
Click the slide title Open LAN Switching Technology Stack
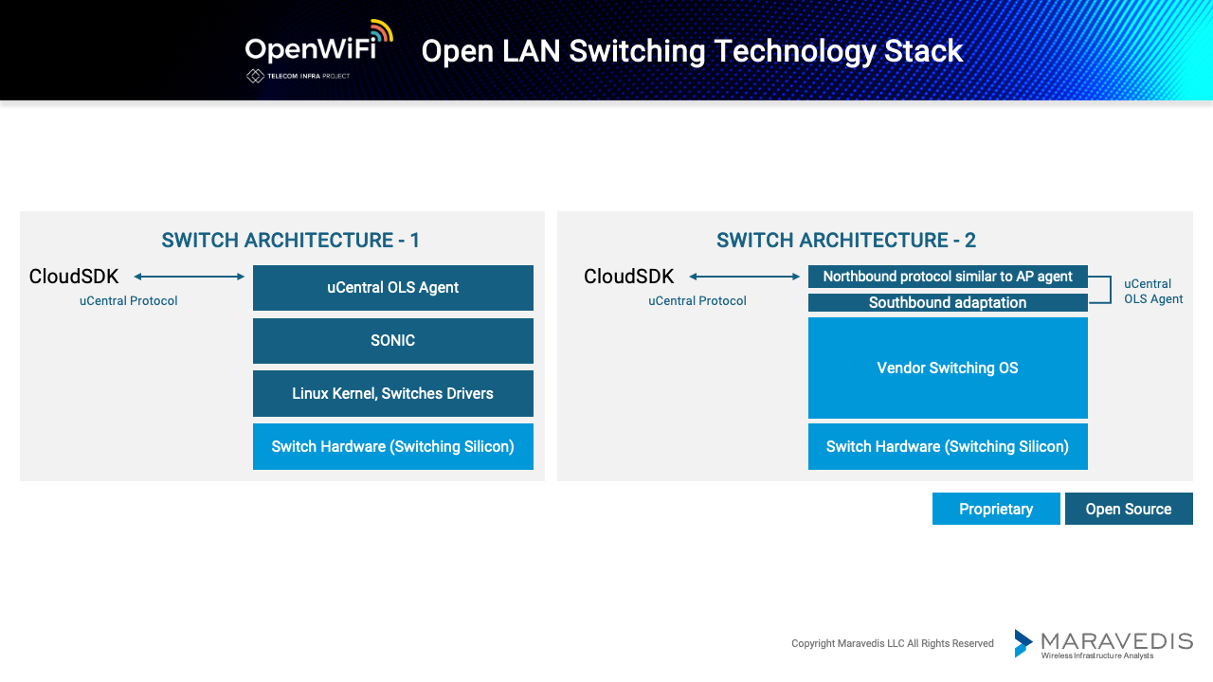[x=692, y=50]
